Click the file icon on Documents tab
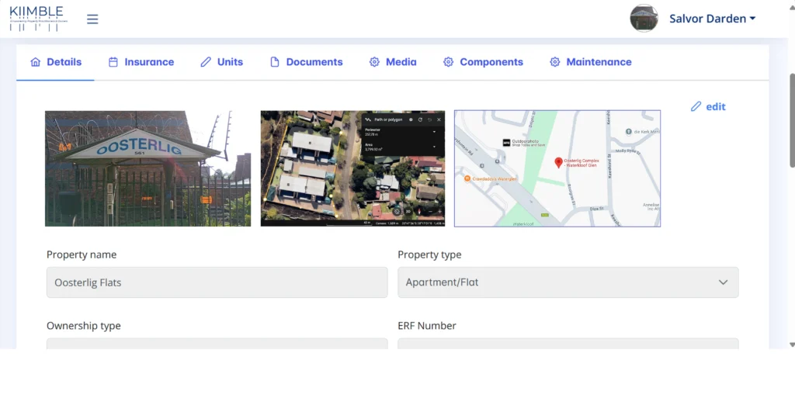Viewport: 795px width, 398px height. click(x=275, y=62)
